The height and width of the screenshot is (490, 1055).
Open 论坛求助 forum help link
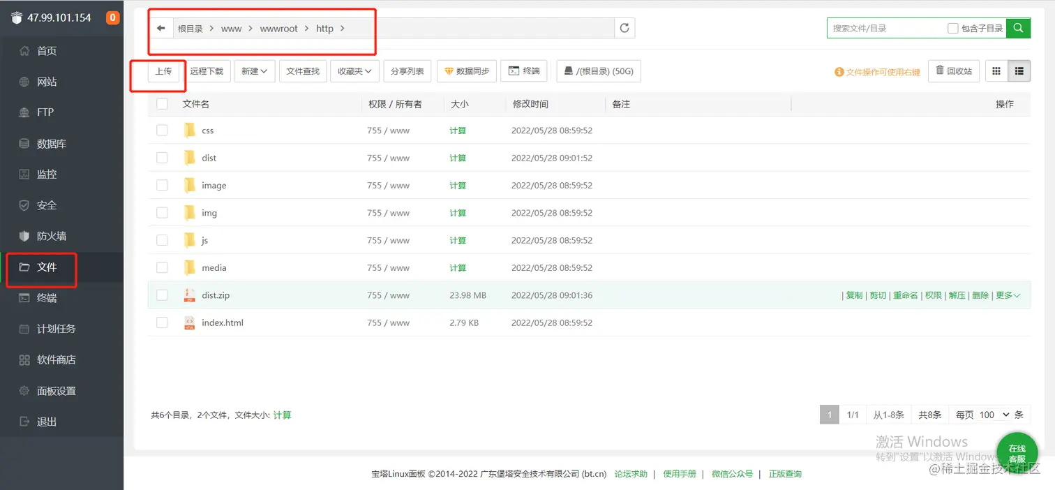click(x=631, y=474)
